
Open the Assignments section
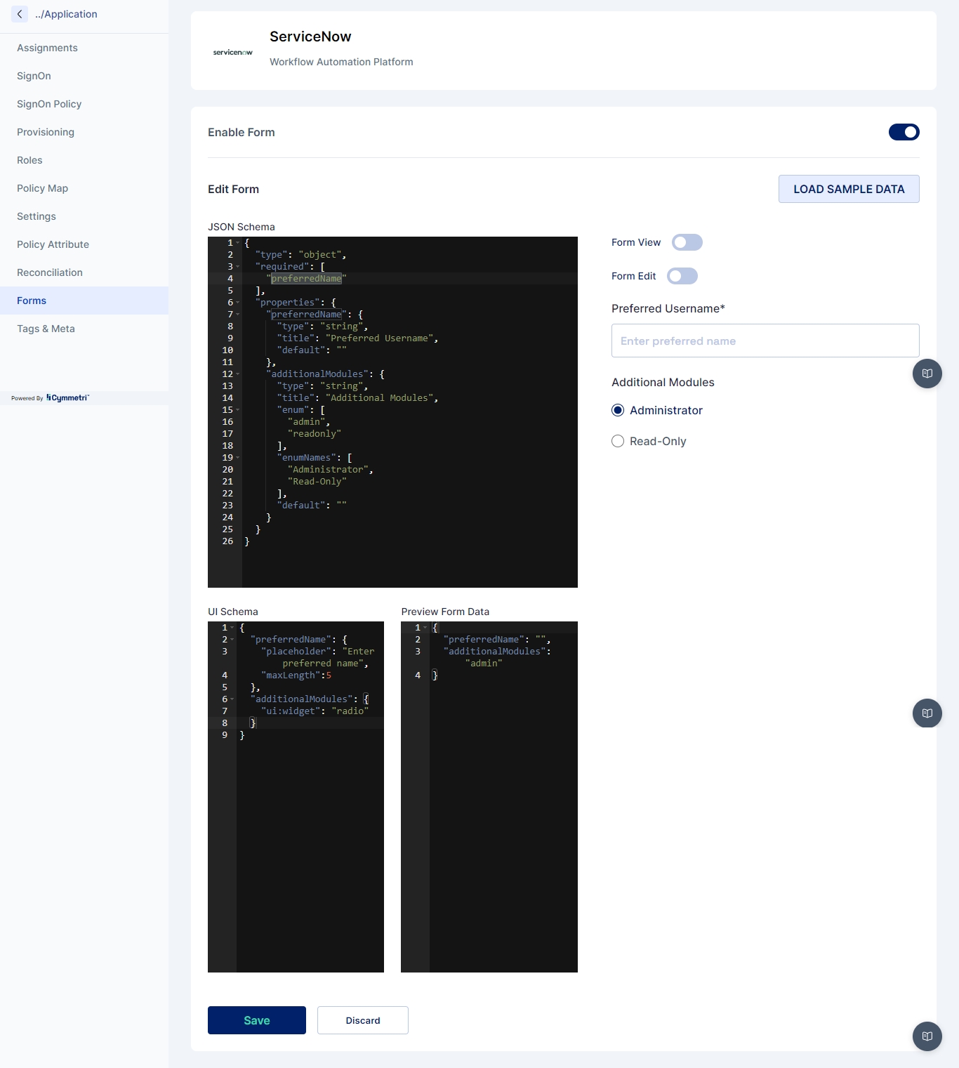coord(84,48)
